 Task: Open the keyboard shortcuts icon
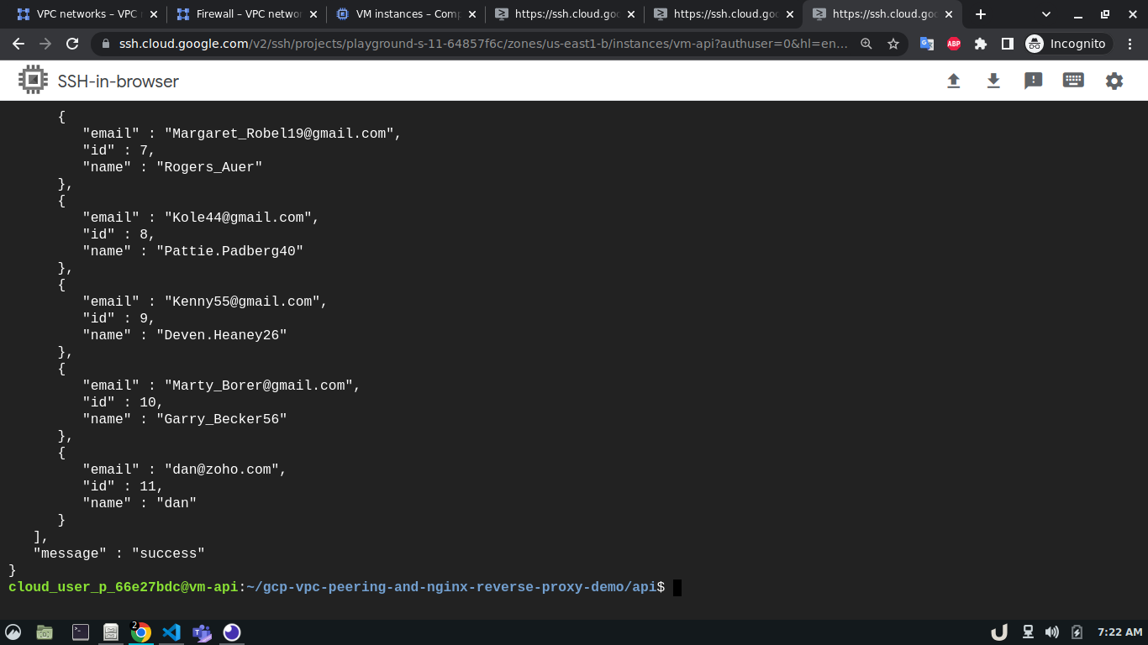[1073, 81]
